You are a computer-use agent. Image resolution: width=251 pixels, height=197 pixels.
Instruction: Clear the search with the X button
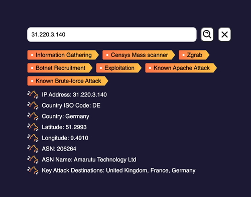(x=224, y=34)
